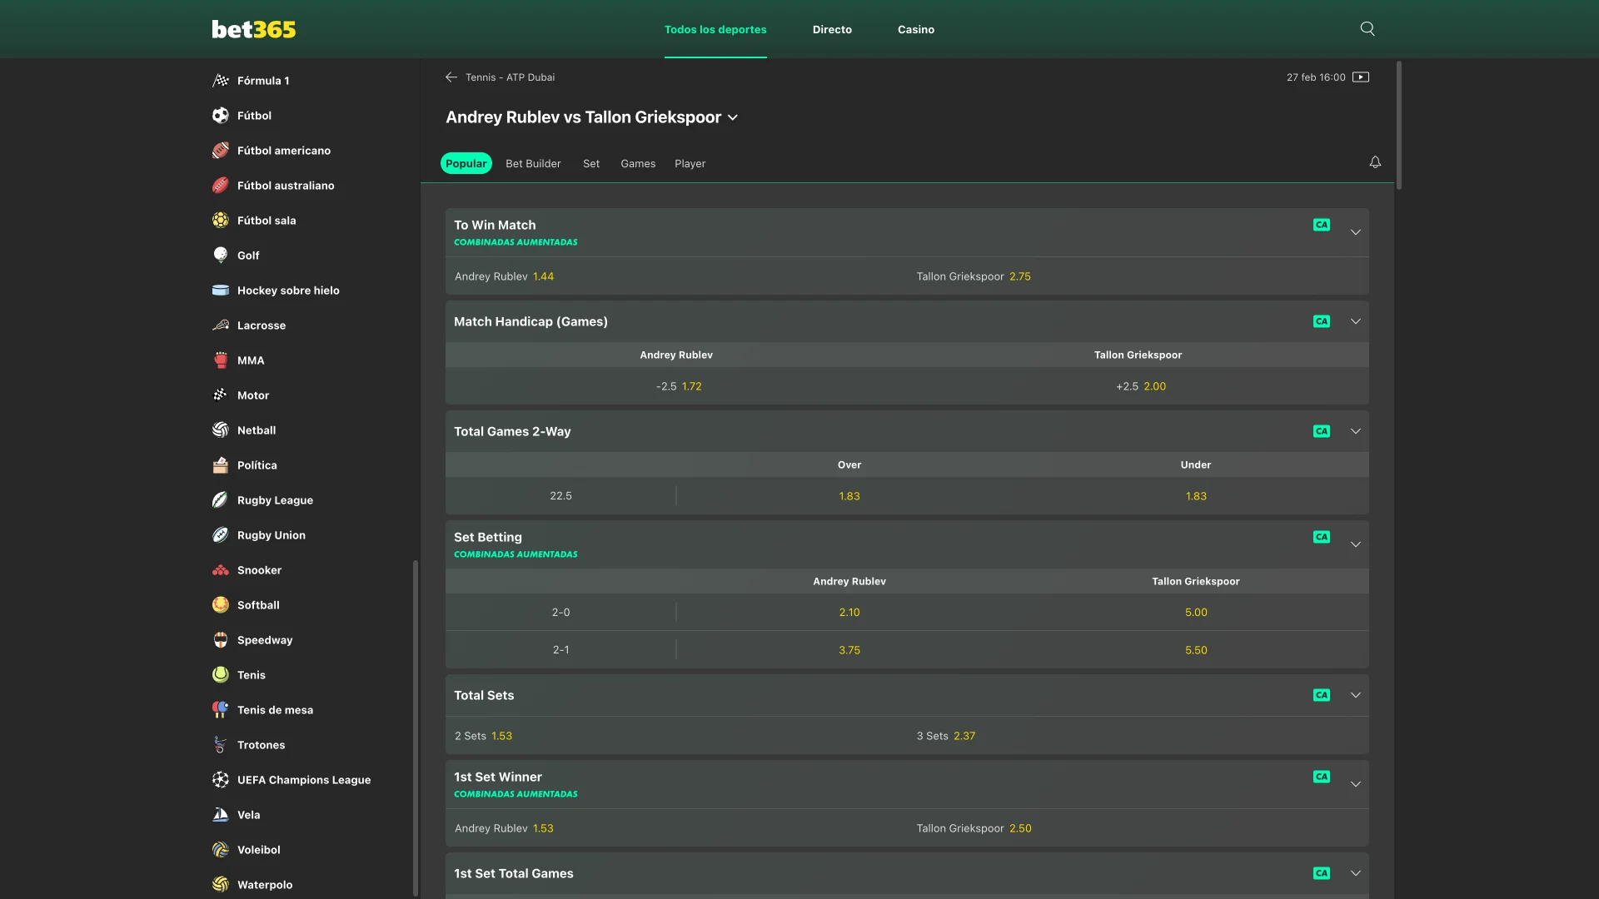Click the notification bell icon
Viewport: 1599px width, 899px height.
tap(1375, 161)
